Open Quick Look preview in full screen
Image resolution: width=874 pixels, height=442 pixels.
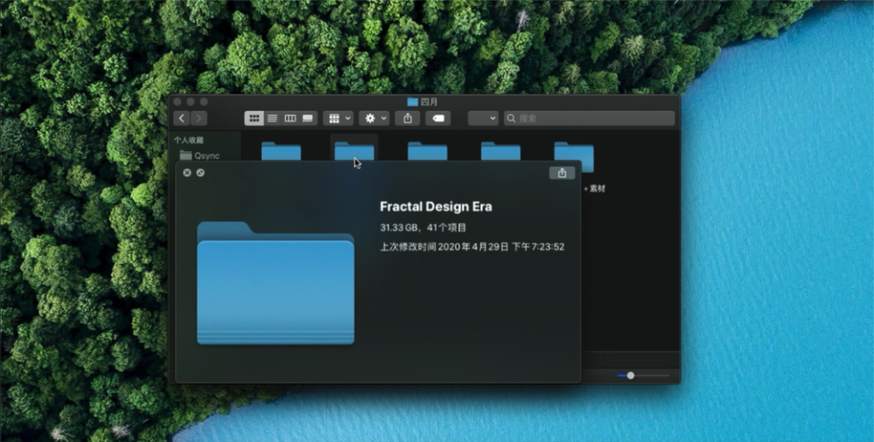point(201,173)
